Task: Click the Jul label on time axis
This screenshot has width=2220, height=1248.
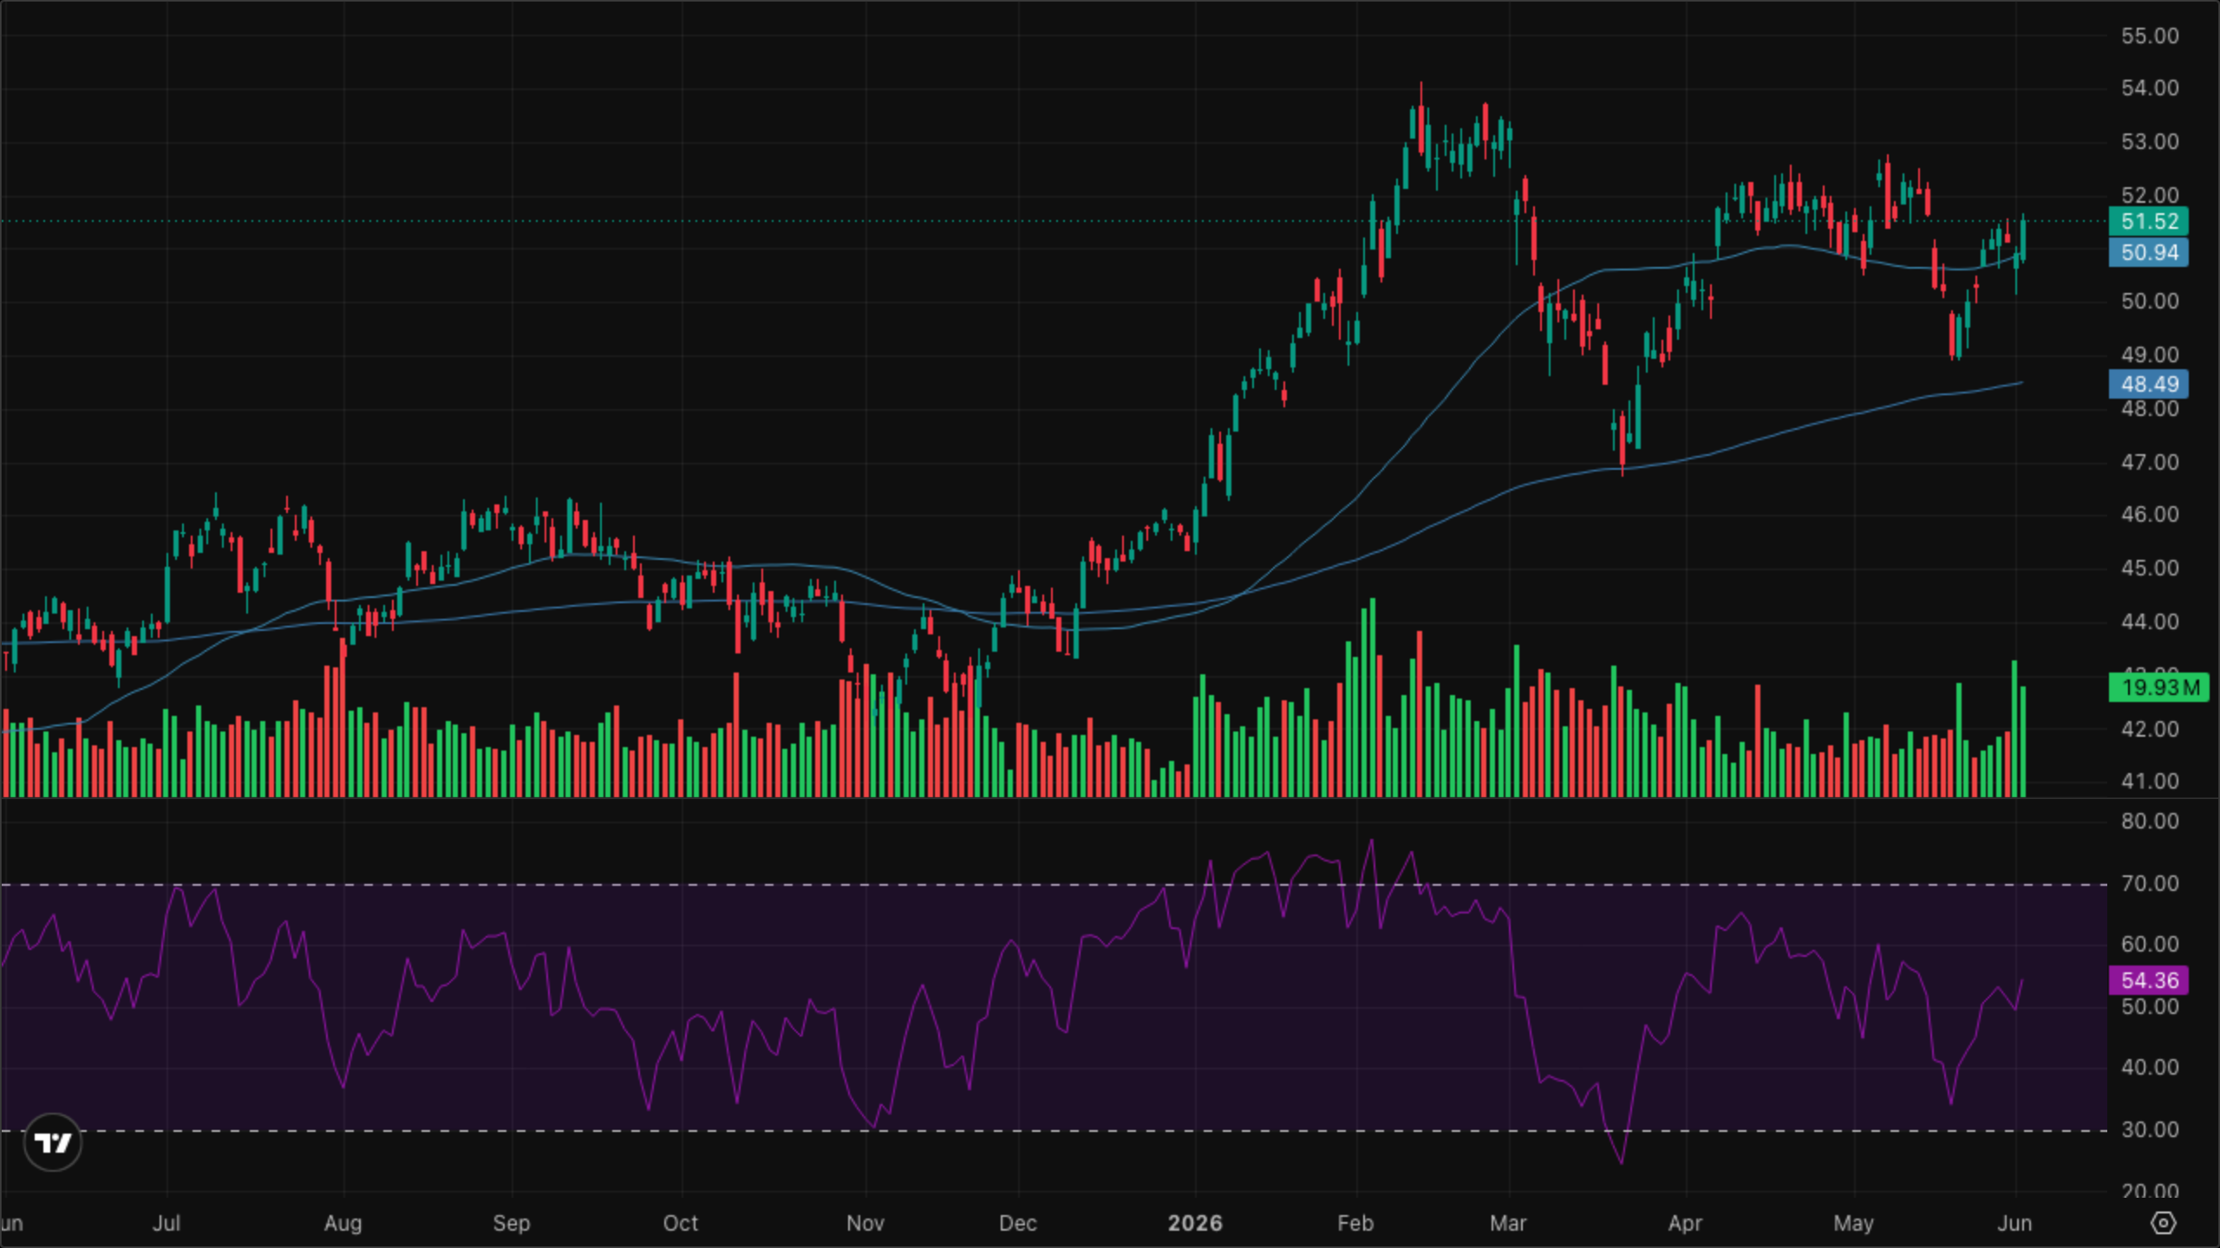Action: 166,1223
